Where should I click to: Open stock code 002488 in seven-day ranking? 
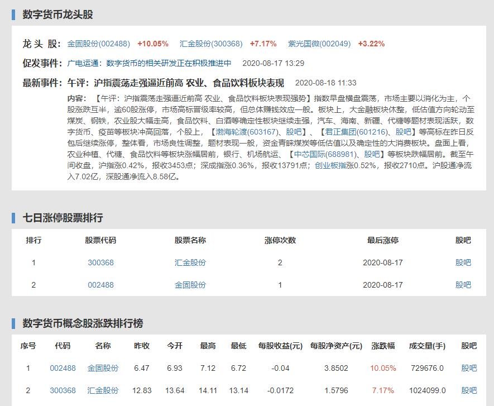point(100,285)
